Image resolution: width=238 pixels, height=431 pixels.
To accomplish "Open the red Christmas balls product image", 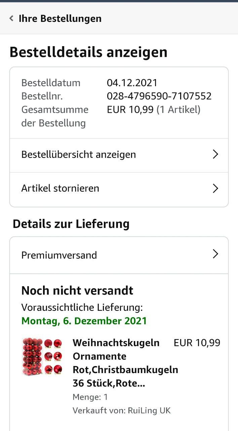I will click(x=42, y=357).
